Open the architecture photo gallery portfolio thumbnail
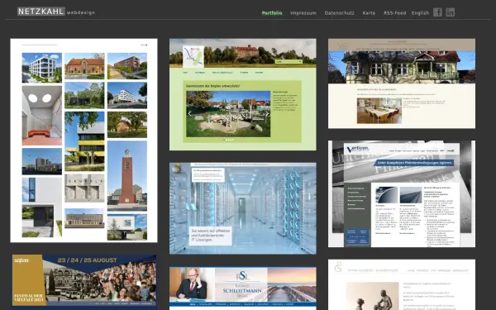496x310 pixels. coord(83,141)
